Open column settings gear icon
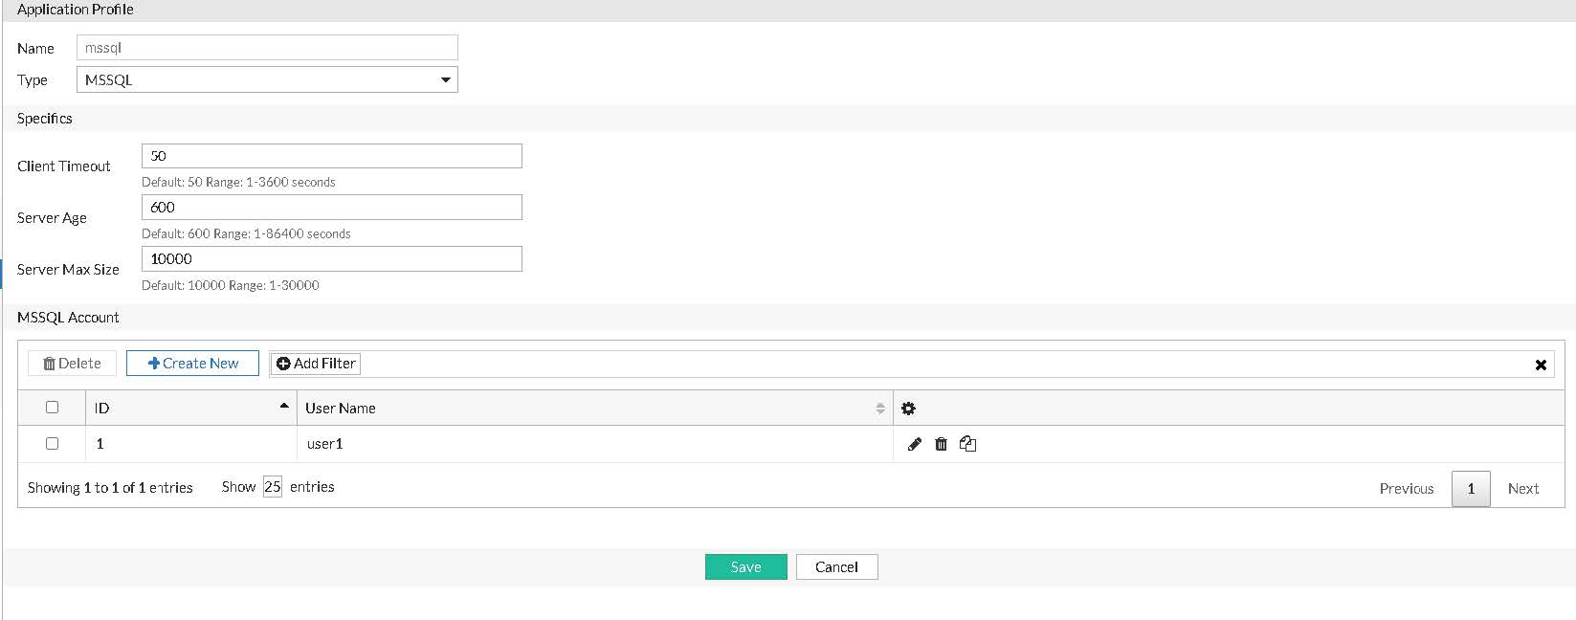Viewport: 1576px width, 620px height. [908, 409]
